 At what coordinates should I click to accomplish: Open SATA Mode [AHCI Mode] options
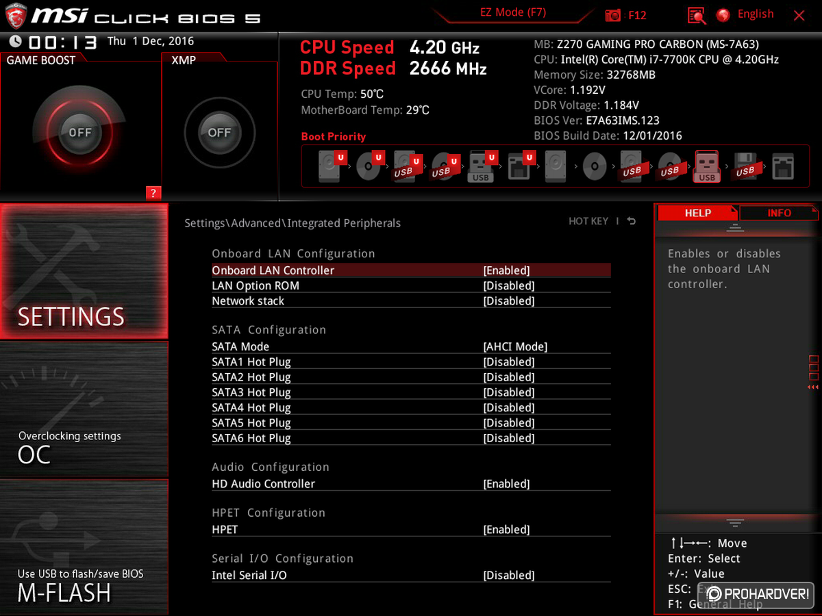(515, 346)
